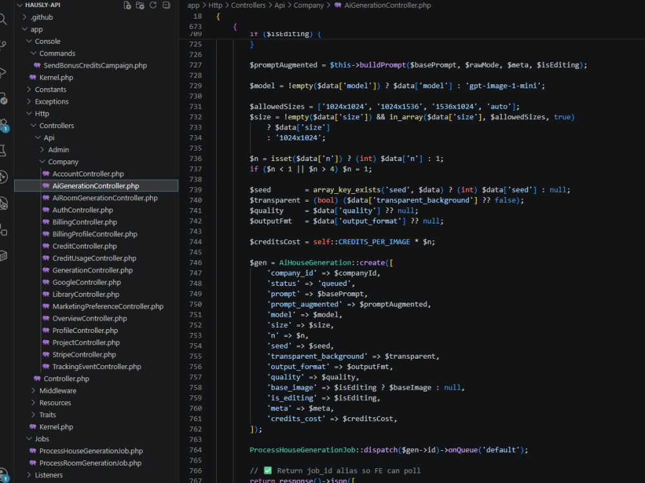The image size is (645, 483).
Task: Open the Search view in activity bar
Action: click(3, 19)
